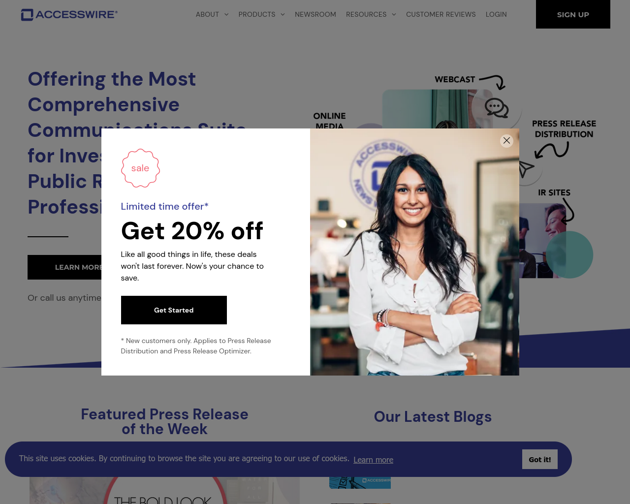Dismiss cookie banner with Got it!

(540, 459)
